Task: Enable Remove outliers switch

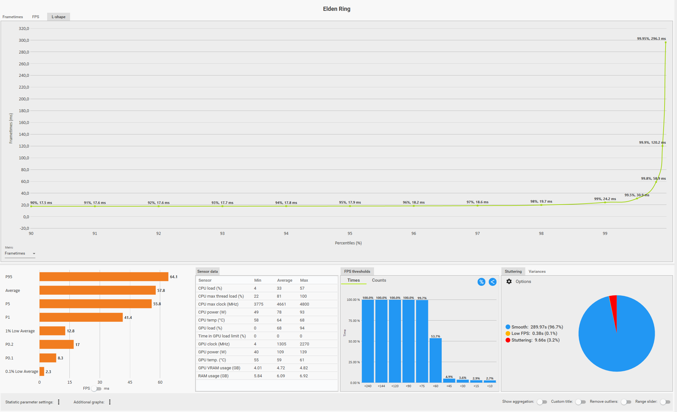Action: click(626, 402)
